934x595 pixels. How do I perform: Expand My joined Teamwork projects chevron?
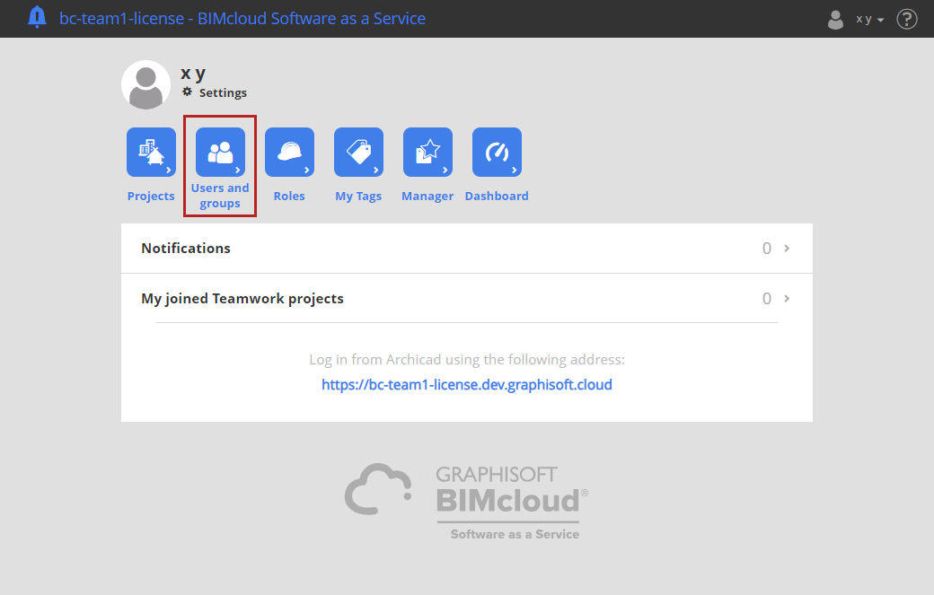[x=787, y=298]
